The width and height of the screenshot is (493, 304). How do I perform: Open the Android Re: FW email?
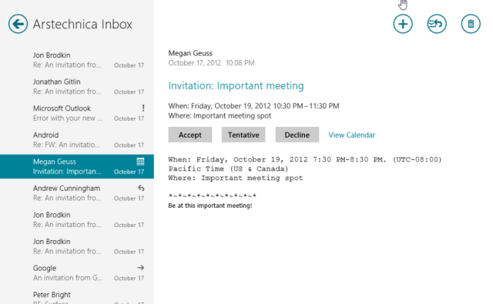tap(77, 140)
